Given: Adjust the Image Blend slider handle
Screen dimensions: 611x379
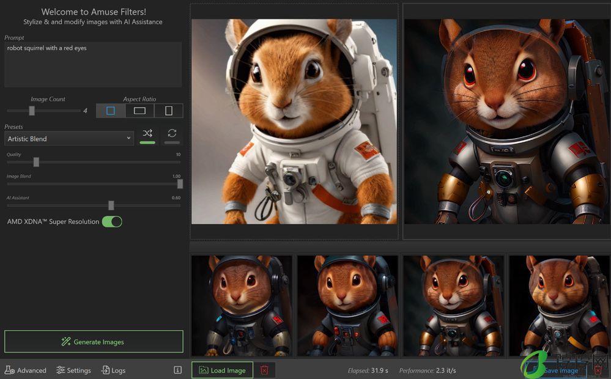Looking at the screenshot, I should (180, 184).
